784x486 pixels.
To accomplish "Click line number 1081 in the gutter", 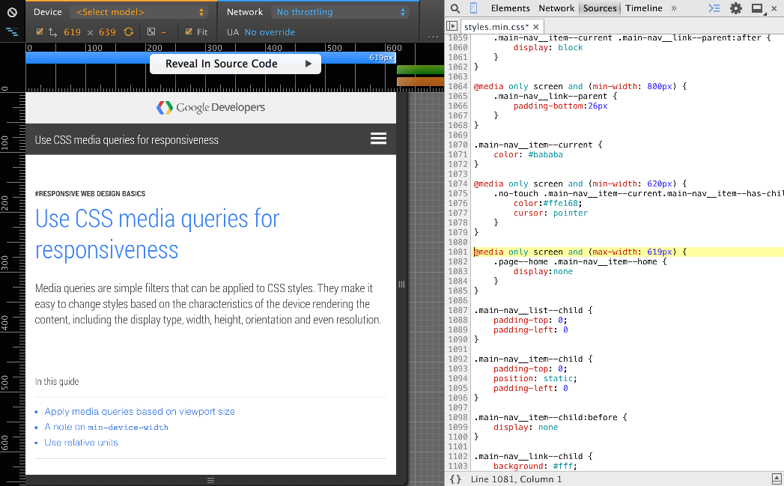I will [x=458, y=252].
